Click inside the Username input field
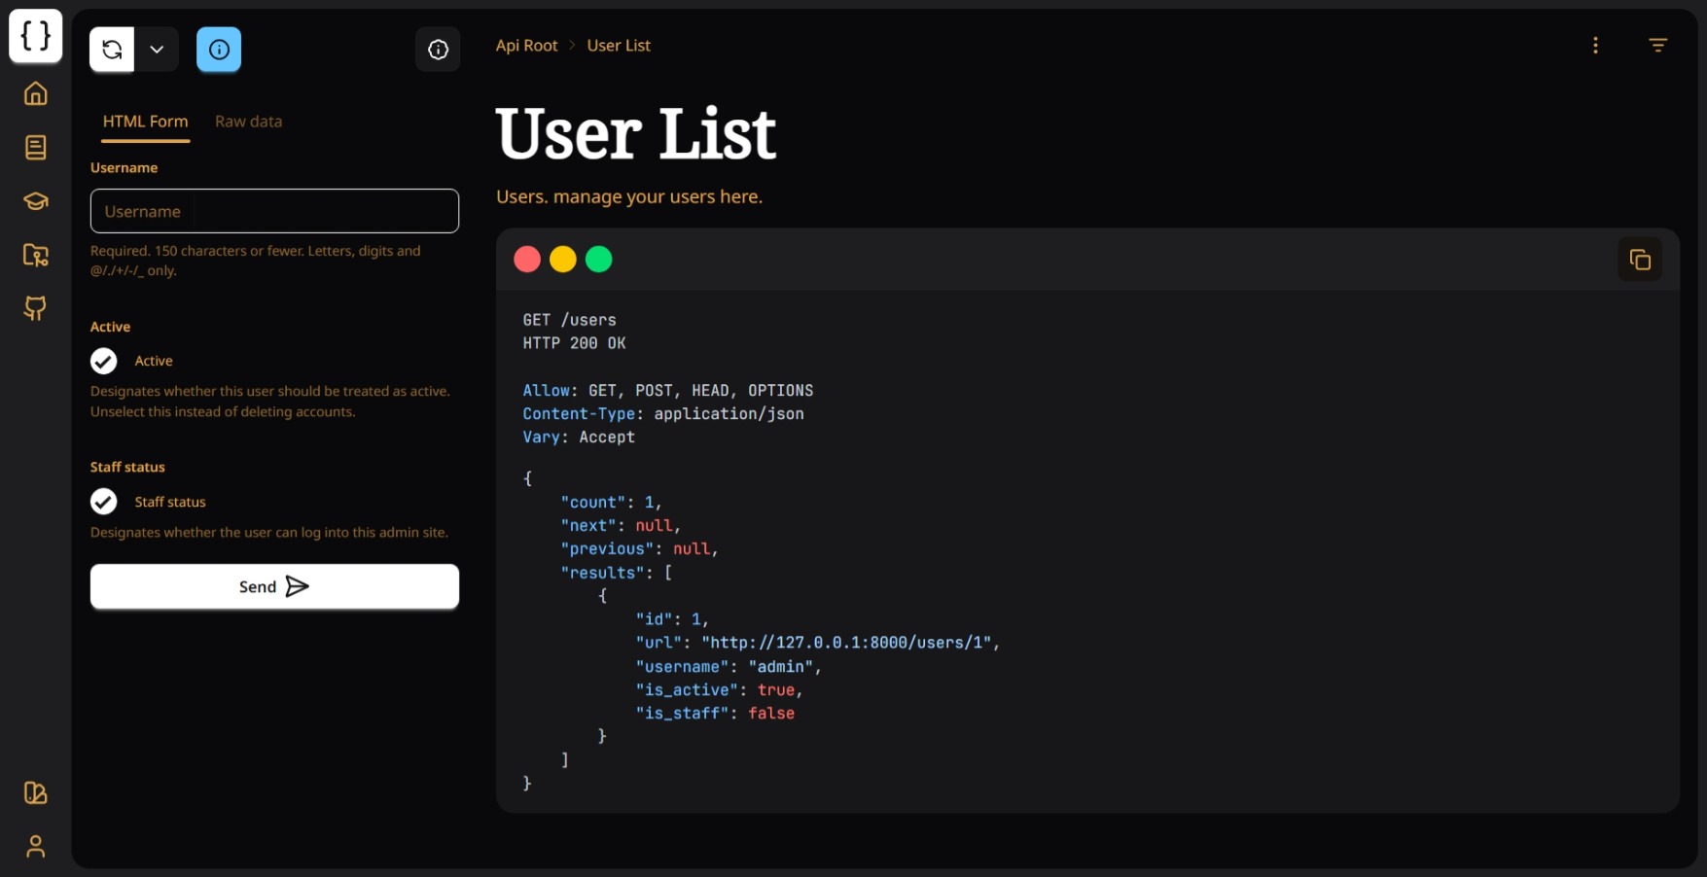1707x877 pixels. click(274, 211)
